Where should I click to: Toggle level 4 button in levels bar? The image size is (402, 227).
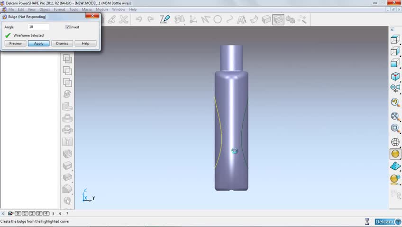46,213
